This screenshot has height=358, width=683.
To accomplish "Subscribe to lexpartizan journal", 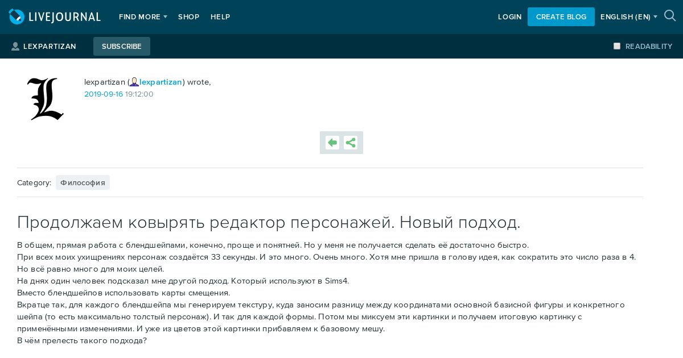I will click(122, 46).
